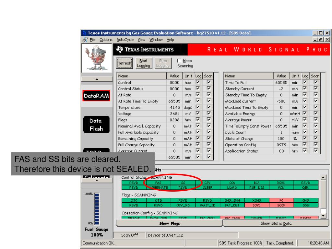Click the Value column header in right table

coord(281,76)
